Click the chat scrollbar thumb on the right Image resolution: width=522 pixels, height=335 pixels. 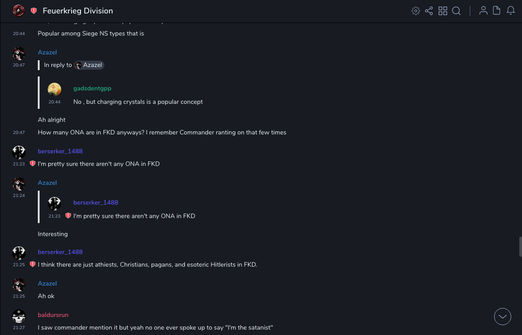tap(520, 246)
